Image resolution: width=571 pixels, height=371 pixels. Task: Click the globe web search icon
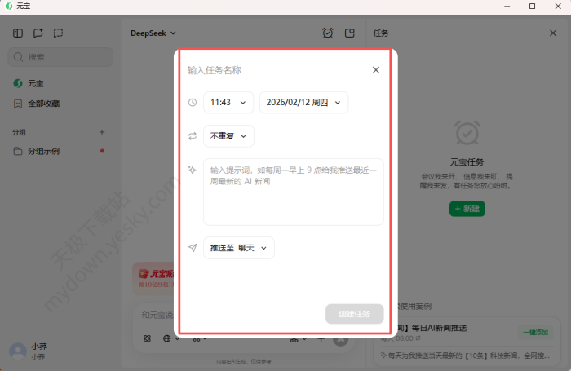coord(166,338)
